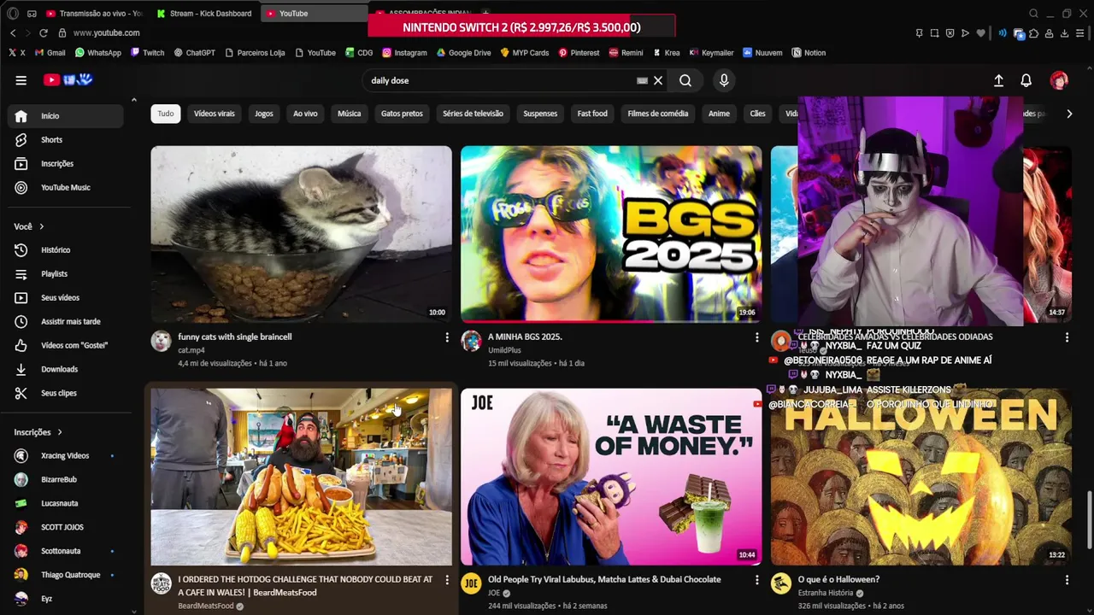Image resolution: width=1094 pixels, height=615 pixels.
Task: Open the BizarreBub channel subscription
Action: (65, 480)
